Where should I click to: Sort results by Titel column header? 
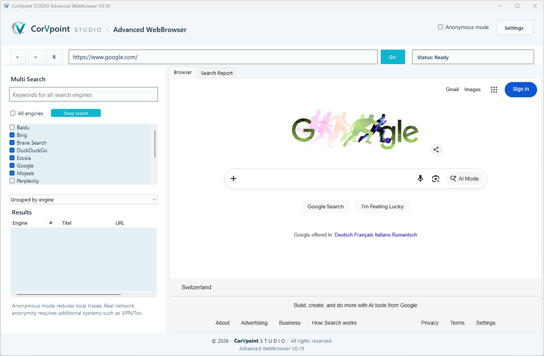(x=86, y=223)
